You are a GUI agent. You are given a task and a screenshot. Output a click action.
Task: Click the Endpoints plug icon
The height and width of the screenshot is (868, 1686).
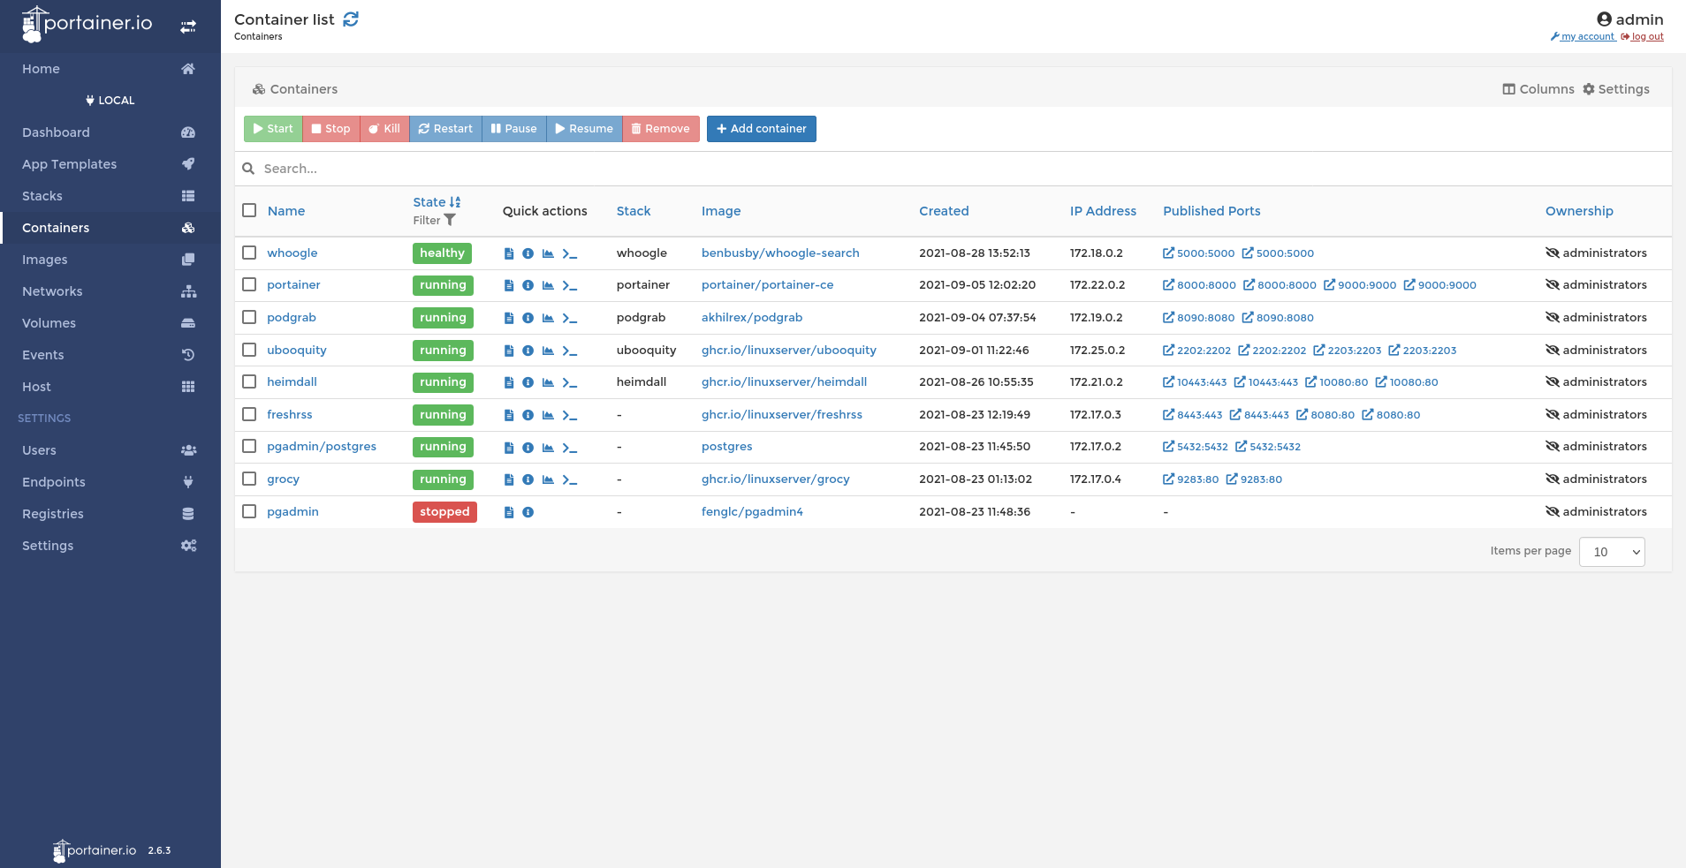[x=188, y=482]
